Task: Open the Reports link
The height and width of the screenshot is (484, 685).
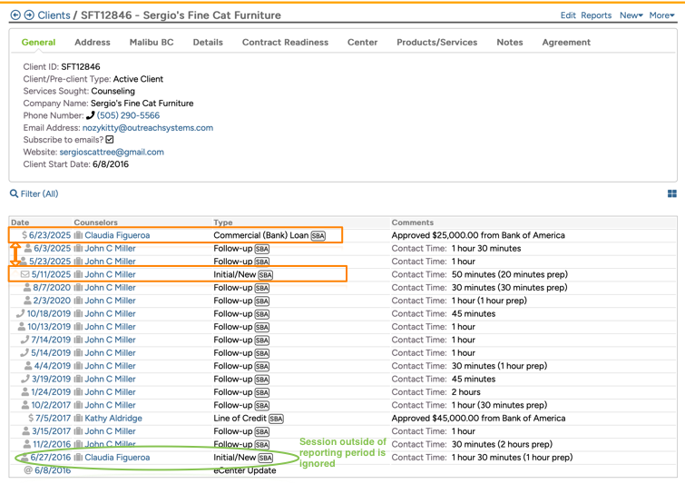Action: (596, 15)
